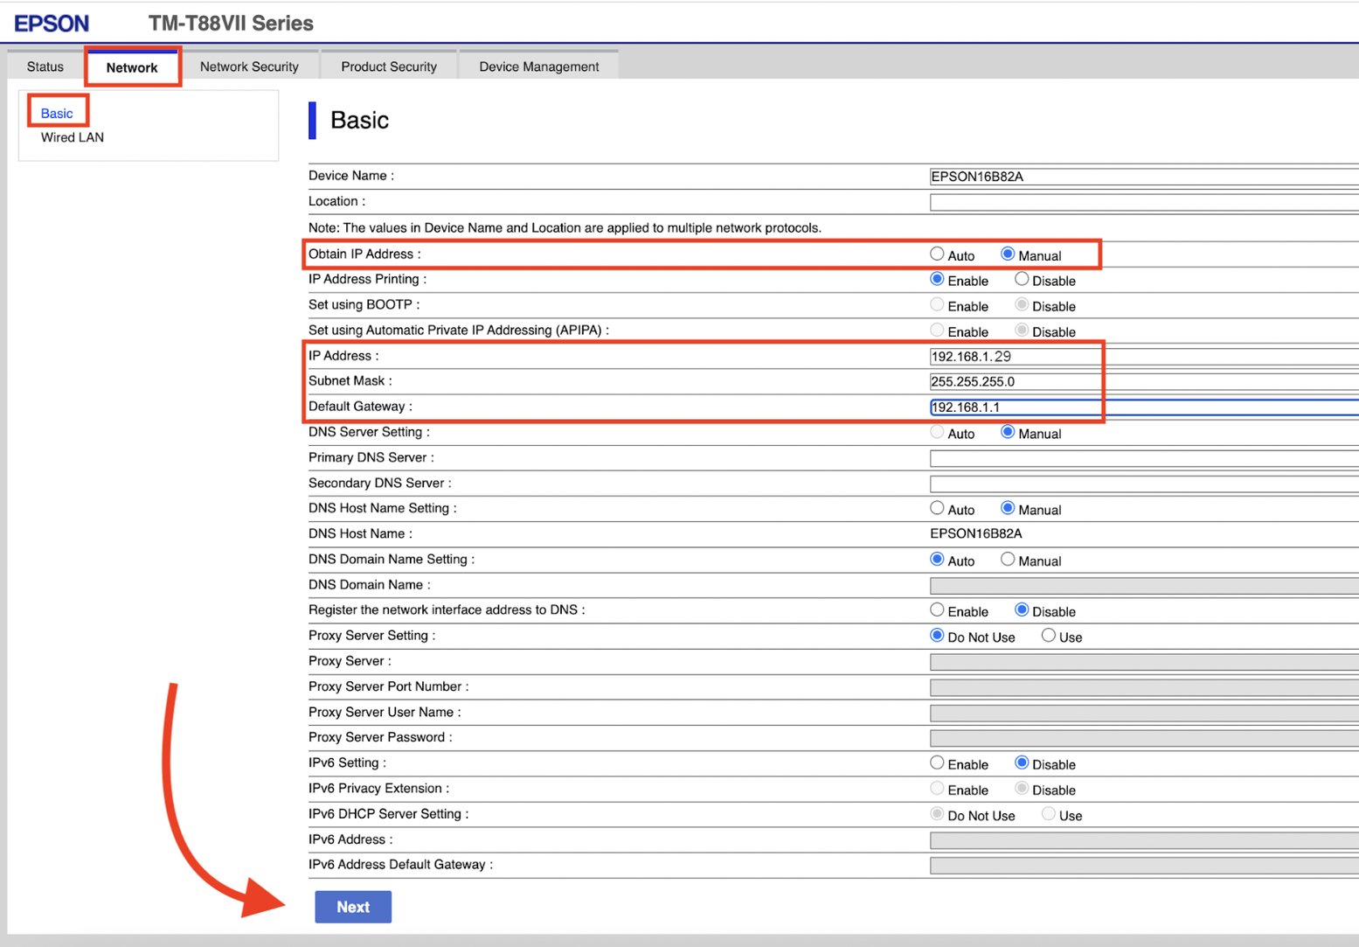Open the Product Security tab

coord(389,66)
